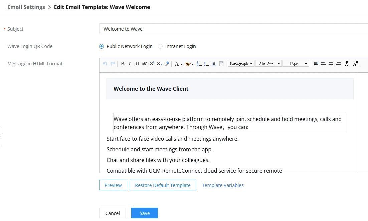Image resolution: width=368 pixels, height=221 pixels.
Task: Apply superscript formatting
Action: pos(152,64)
